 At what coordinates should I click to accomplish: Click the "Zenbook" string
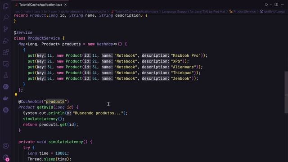[181, 79]
